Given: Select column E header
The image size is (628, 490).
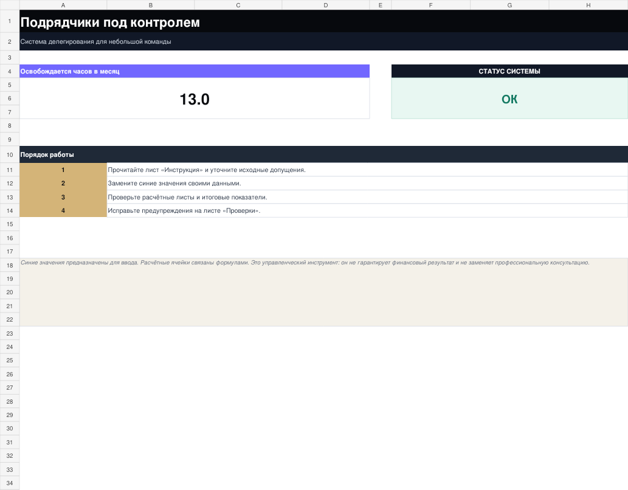Looking at the screenshot, I should [x=381, y=5].
